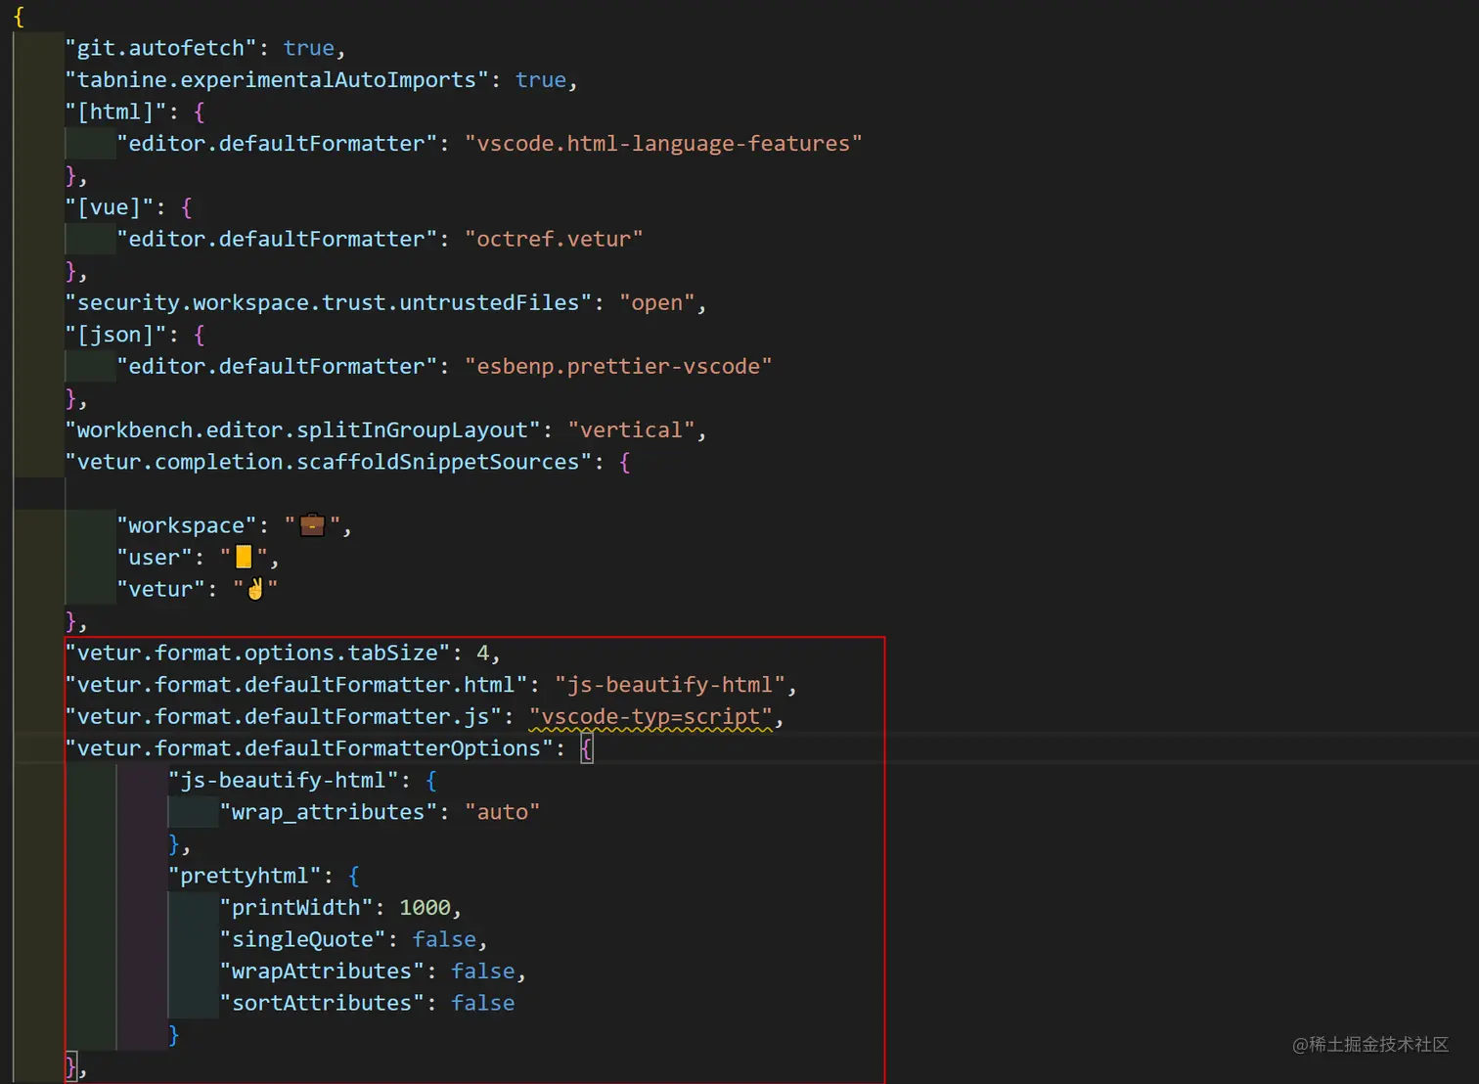Click "editor.defaultFormatter" key under [vue]
This screenshot has width=1479, height=1084.
tap(277, 239)
